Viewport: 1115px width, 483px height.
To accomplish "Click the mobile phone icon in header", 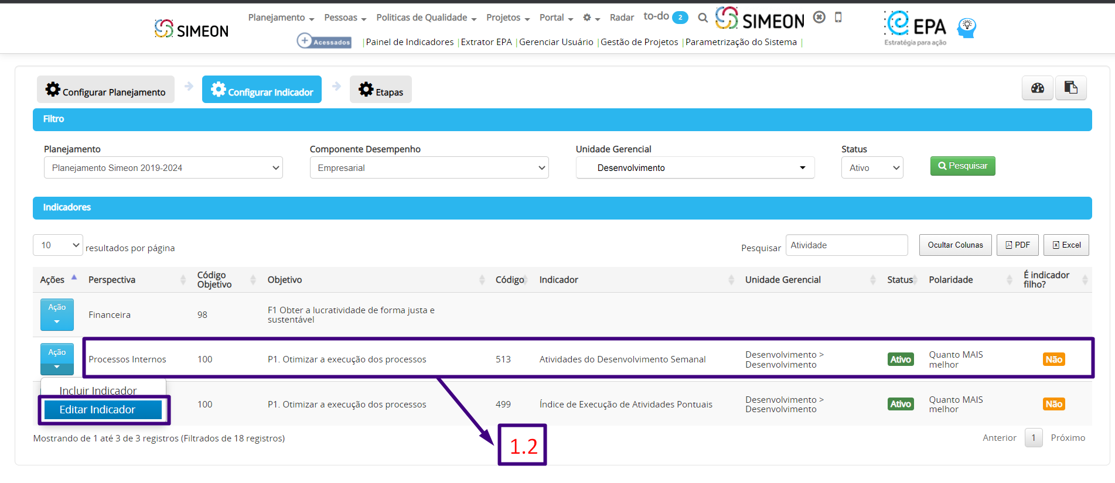I will pos(838,18).
